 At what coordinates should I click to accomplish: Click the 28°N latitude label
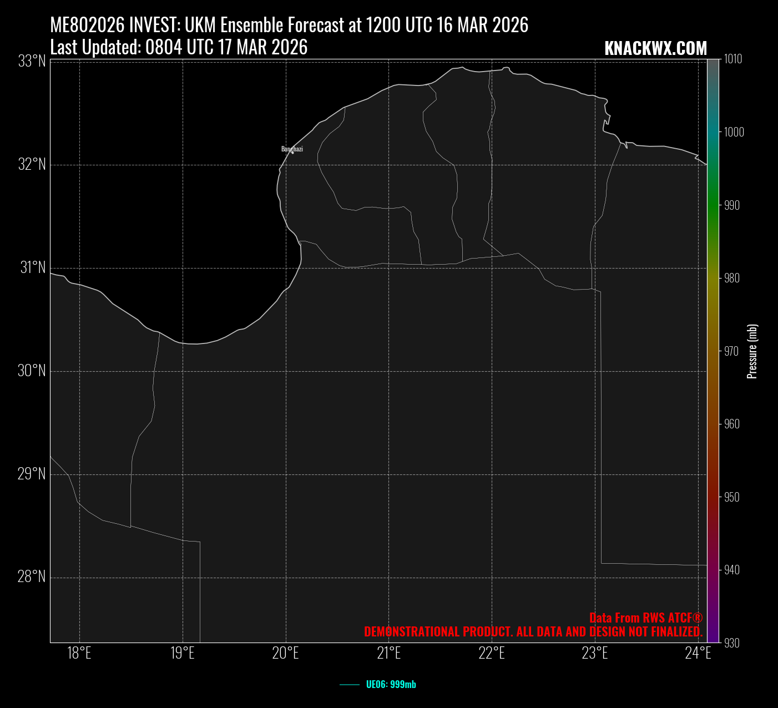coord(32,578)
